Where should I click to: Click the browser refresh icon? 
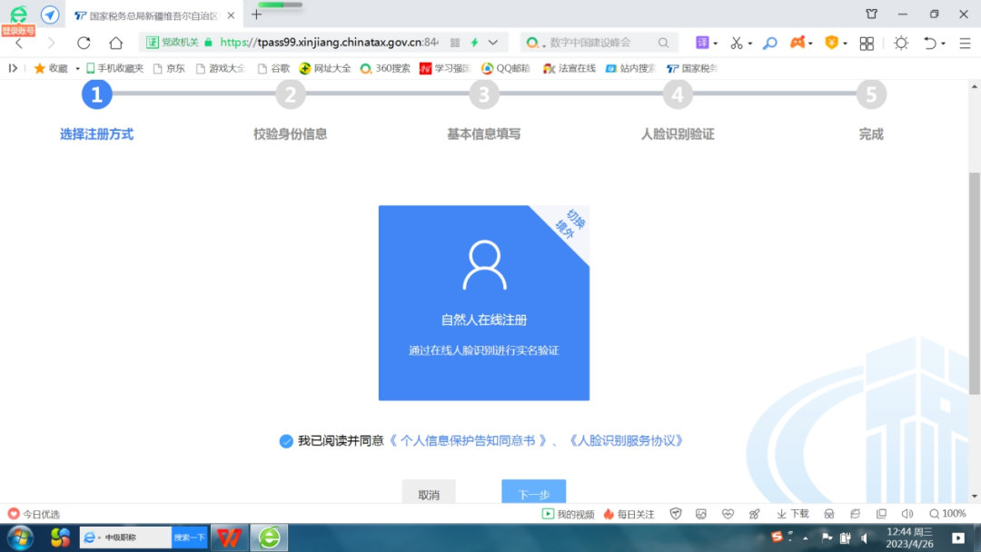tap(84, 43)
